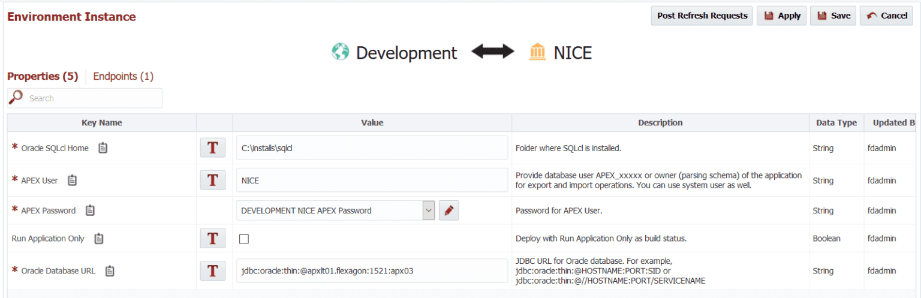Switch to the Endpoints (1) tab
This screenshot has width=921, height=298.
click(x=123, y=76)
